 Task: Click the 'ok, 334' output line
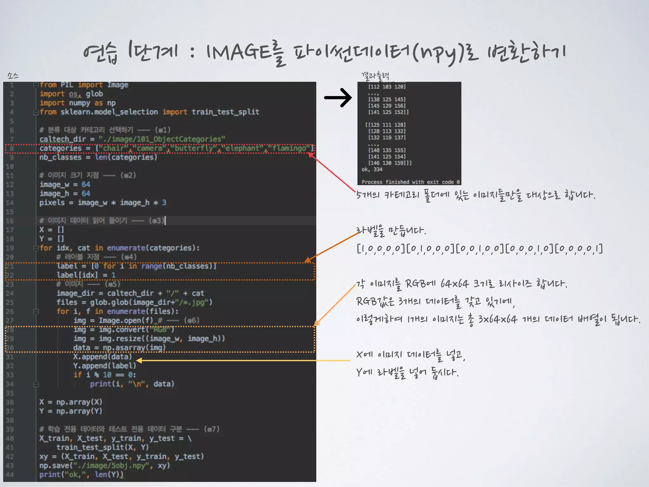(372, 169)
